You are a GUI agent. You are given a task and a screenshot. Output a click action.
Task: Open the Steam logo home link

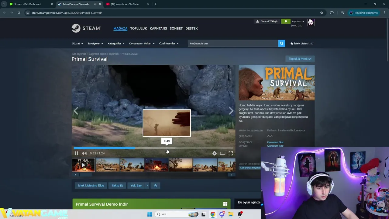click(86, 28)
